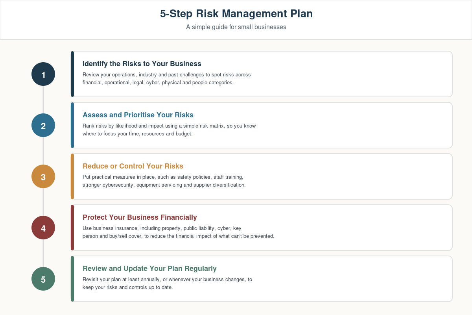Select the blue step 2 circle

click(43, 125)
